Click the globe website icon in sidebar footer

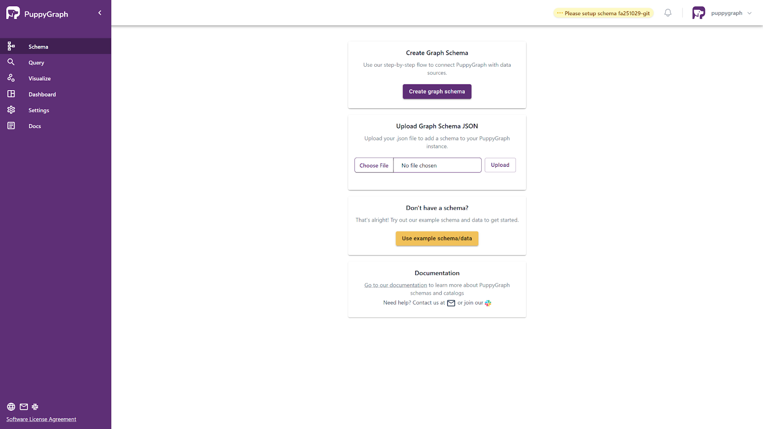pos(11,407)
